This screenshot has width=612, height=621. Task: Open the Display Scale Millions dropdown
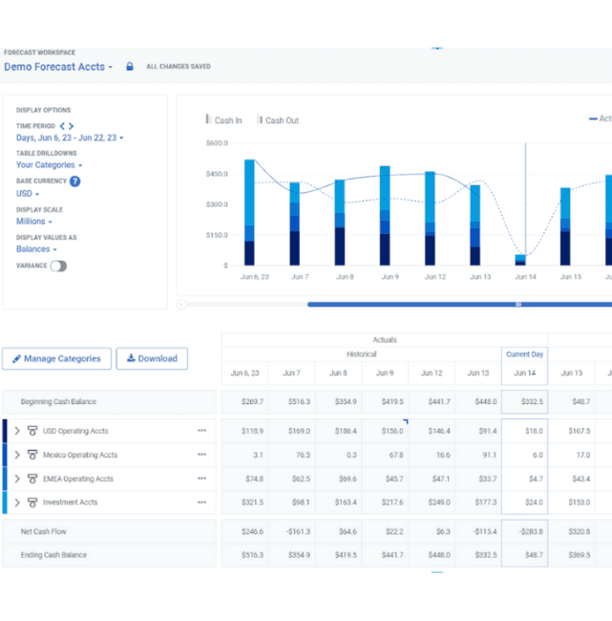coord(34,222)
